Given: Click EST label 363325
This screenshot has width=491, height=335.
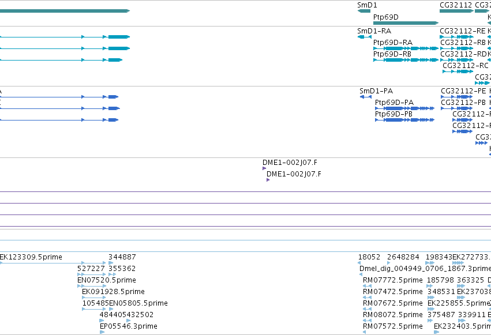Looking at the screenshot, I should click(x=471, y=280).
